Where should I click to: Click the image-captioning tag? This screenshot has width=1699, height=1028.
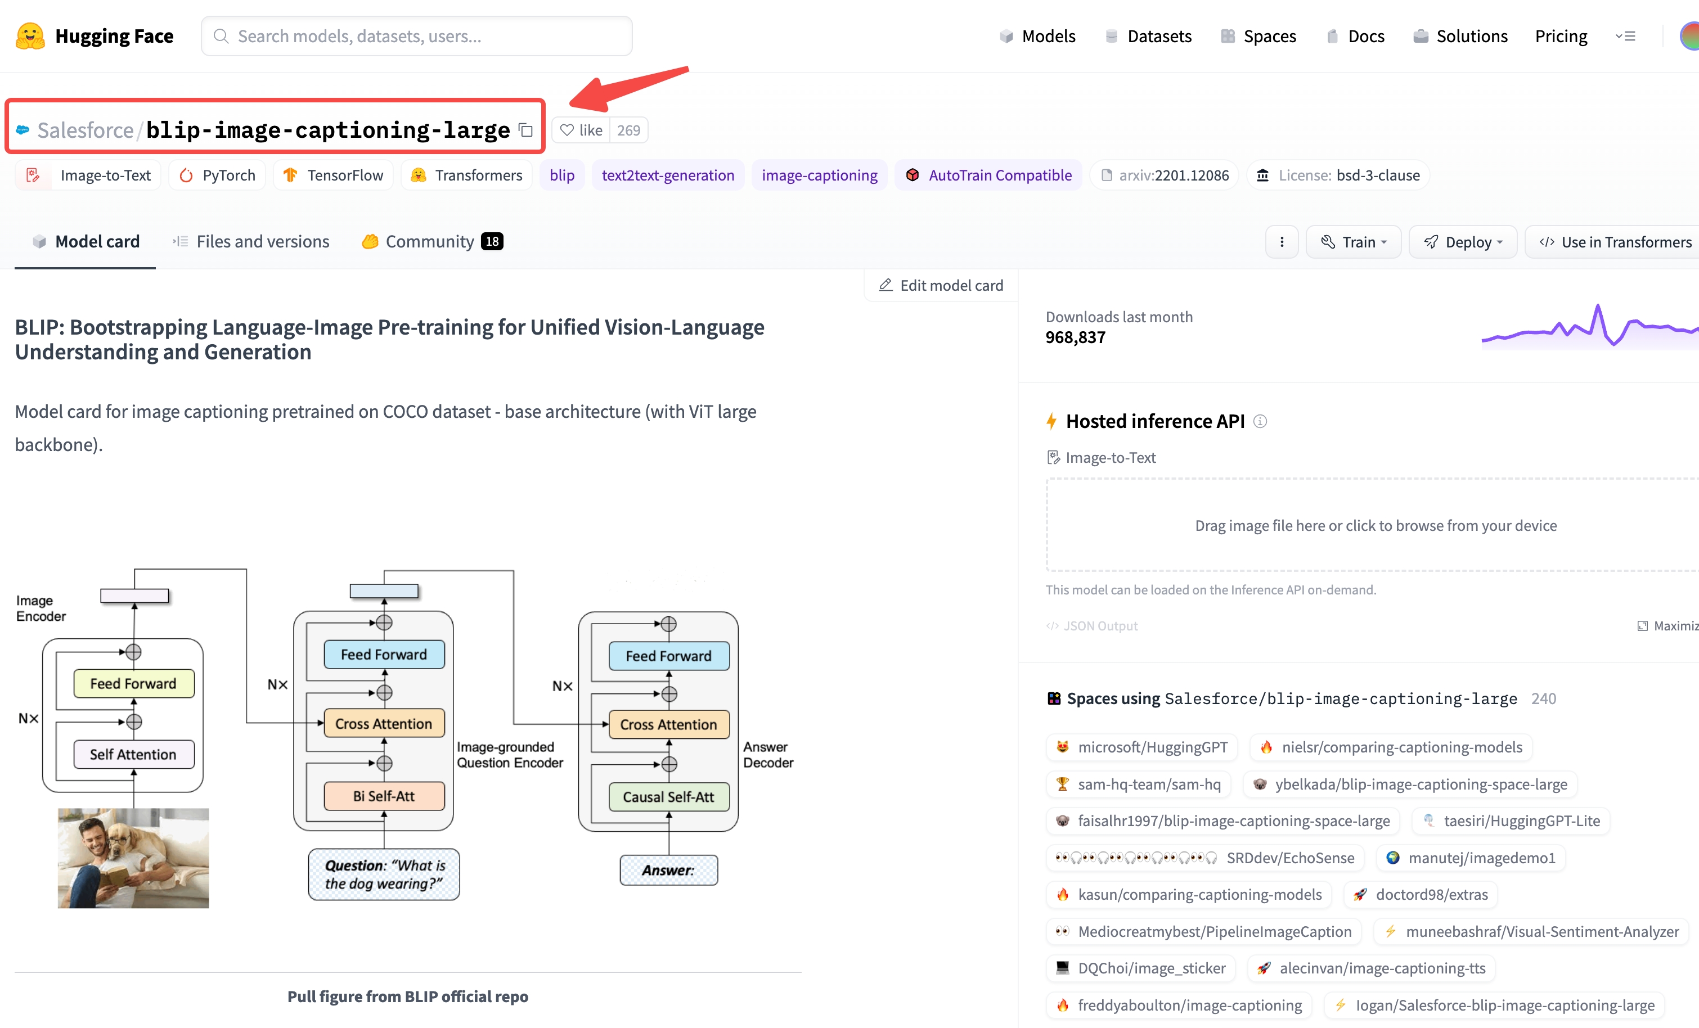819,175
